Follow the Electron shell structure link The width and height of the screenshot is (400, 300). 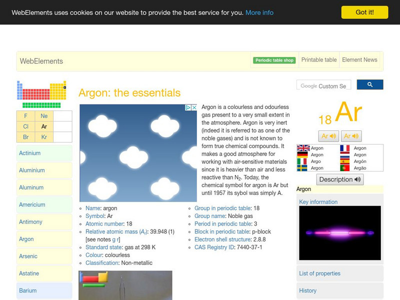pos(222,239)
